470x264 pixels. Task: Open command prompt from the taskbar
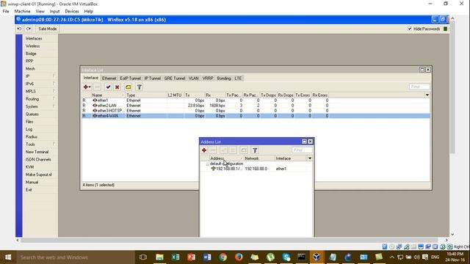[302, 257]
